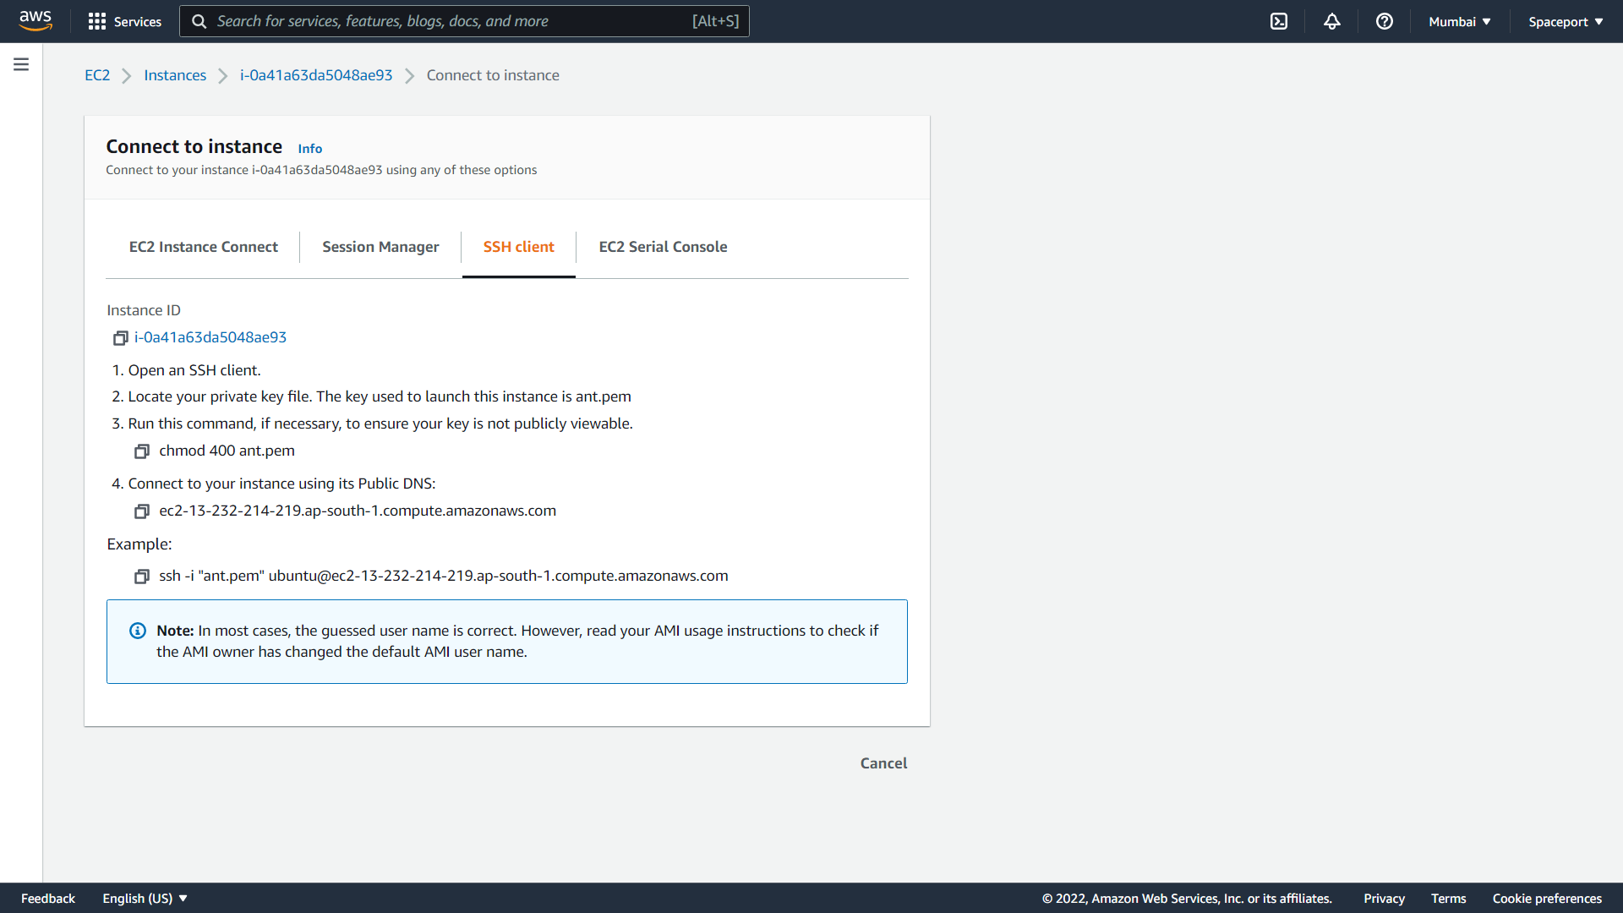Click the search magnifier icon

pyautogui.click(x=199, y=21)
